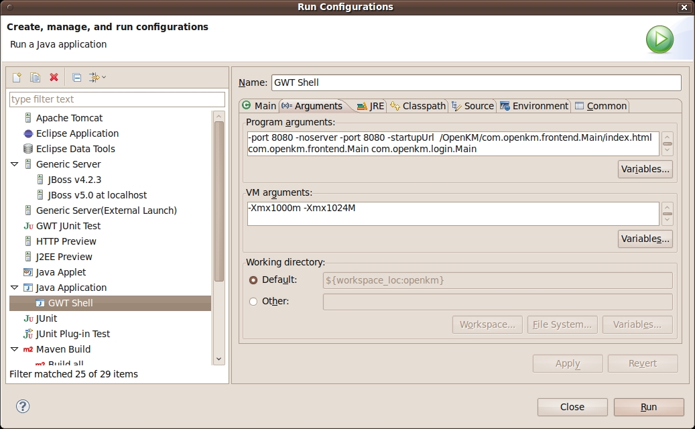
Task: Switch to the Arguments tab
Action: point(312,106)
